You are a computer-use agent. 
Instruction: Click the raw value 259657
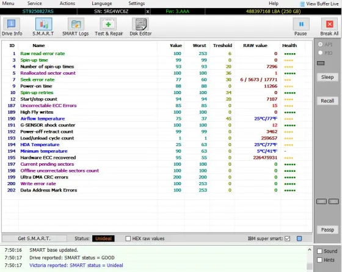(269, 138)
